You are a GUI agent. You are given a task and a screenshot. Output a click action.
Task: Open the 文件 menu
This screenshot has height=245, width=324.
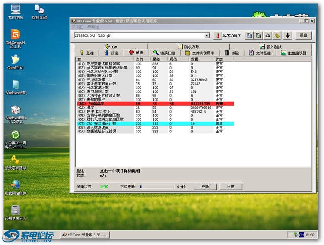coord(77,27)
